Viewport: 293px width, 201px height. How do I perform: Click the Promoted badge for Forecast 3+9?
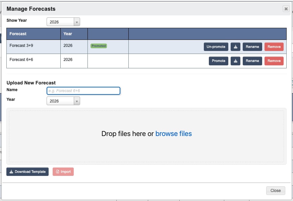pos(99,46)
